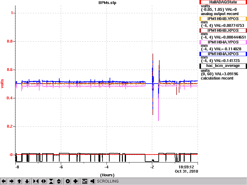Select the hac_bcm_average legend entry
Viewport: 247px width, 185px height.
[x=223, y=66]
